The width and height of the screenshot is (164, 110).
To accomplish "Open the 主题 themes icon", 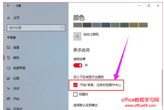I will pos(8,78).
